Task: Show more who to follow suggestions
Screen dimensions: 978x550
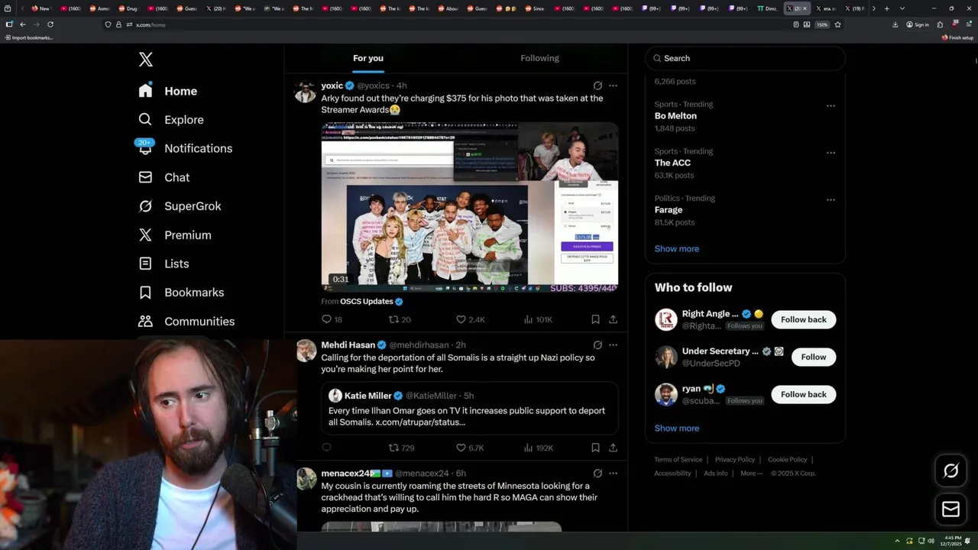Action: click(x=676, y=428)
